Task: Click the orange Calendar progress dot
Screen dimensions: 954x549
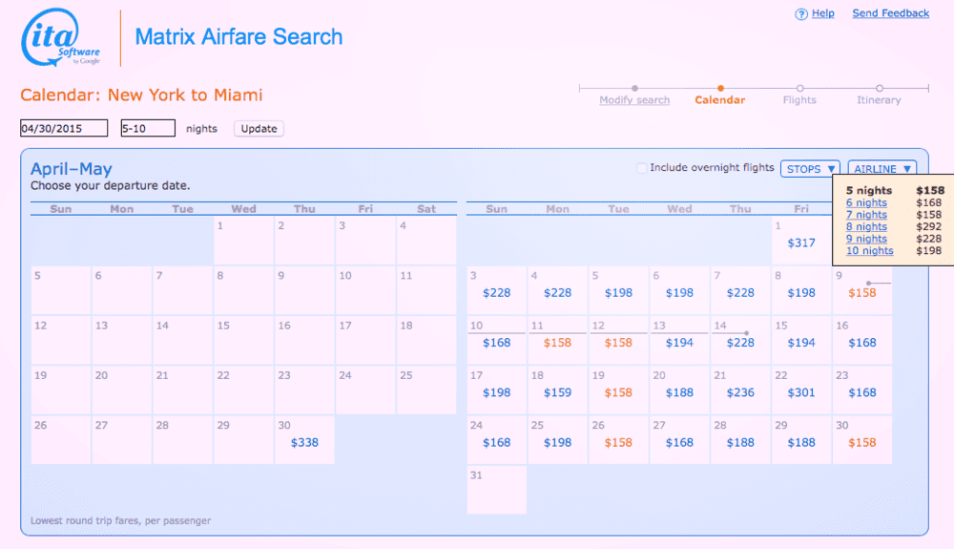Action: (720, 88)
